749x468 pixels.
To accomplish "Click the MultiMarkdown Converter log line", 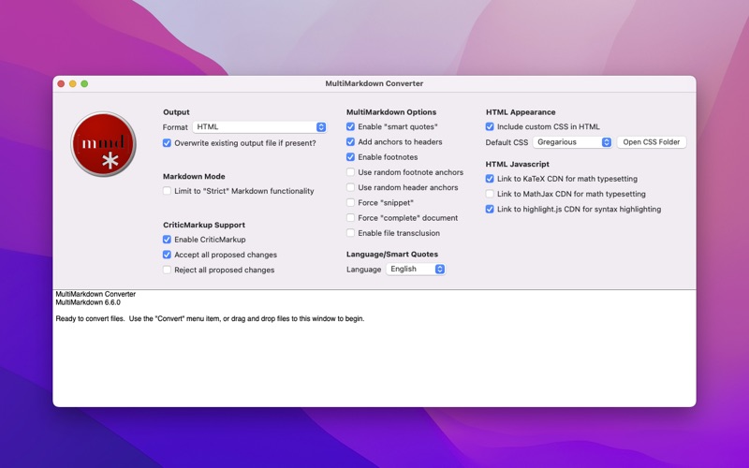I will coord(95,294).
